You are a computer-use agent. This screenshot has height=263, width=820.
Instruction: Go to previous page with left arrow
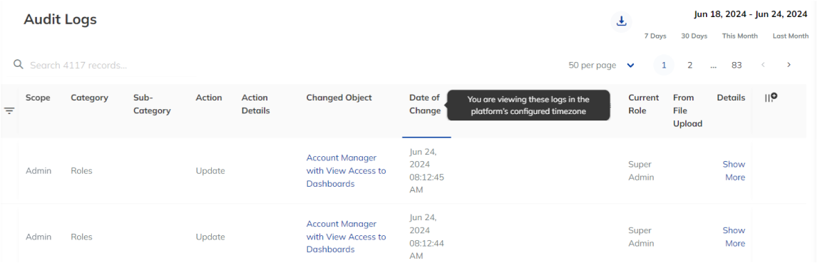[763, 66]
